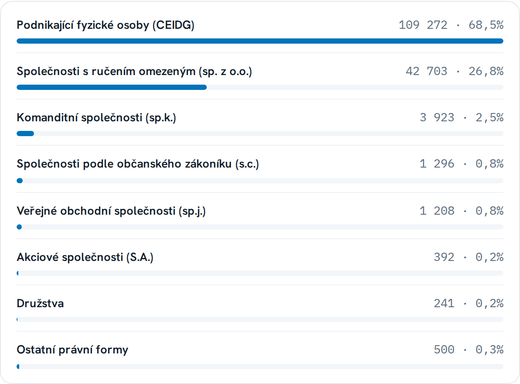The height and width of the screenshot is (384, 520).
Task: Click the progress bar for Družstva
Action: click(x=260, y=320)
